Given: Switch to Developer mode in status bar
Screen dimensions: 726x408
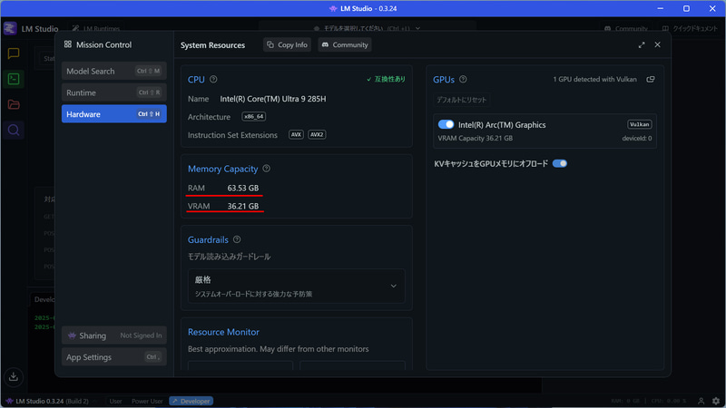Looking at the screenshot, I should click(191, 401).
